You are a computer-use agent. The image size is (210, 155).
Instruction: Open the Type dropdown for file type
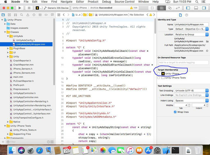pyautogui.click(x=191, y=29)
